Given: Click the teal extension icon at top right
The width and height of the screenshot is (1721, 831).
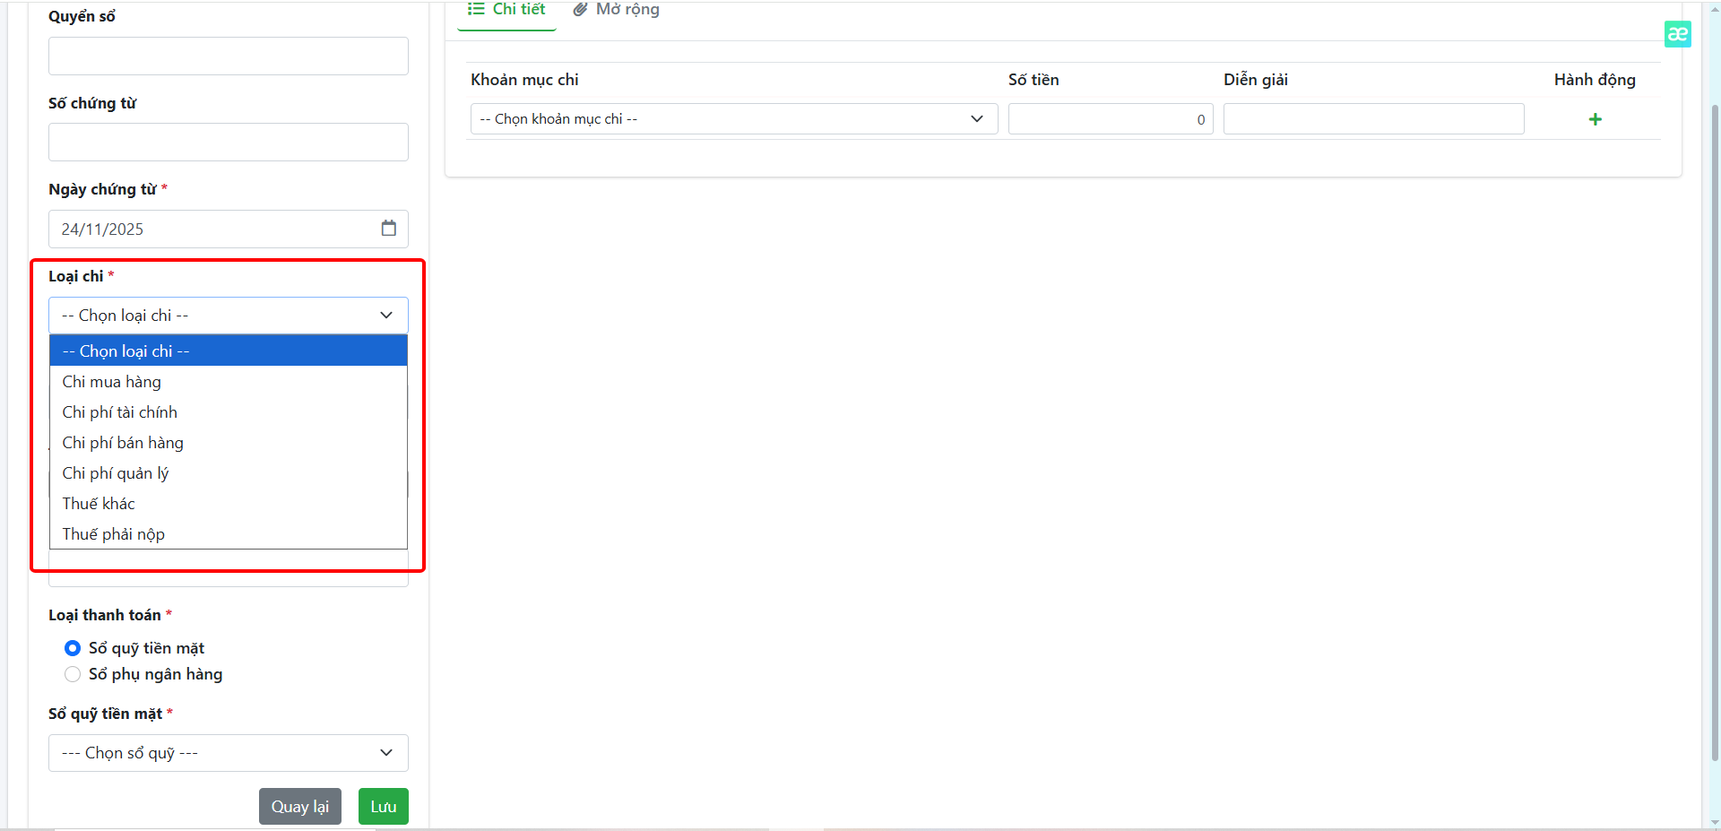Looking at the screenshot, I should [x=1677, y=34].
